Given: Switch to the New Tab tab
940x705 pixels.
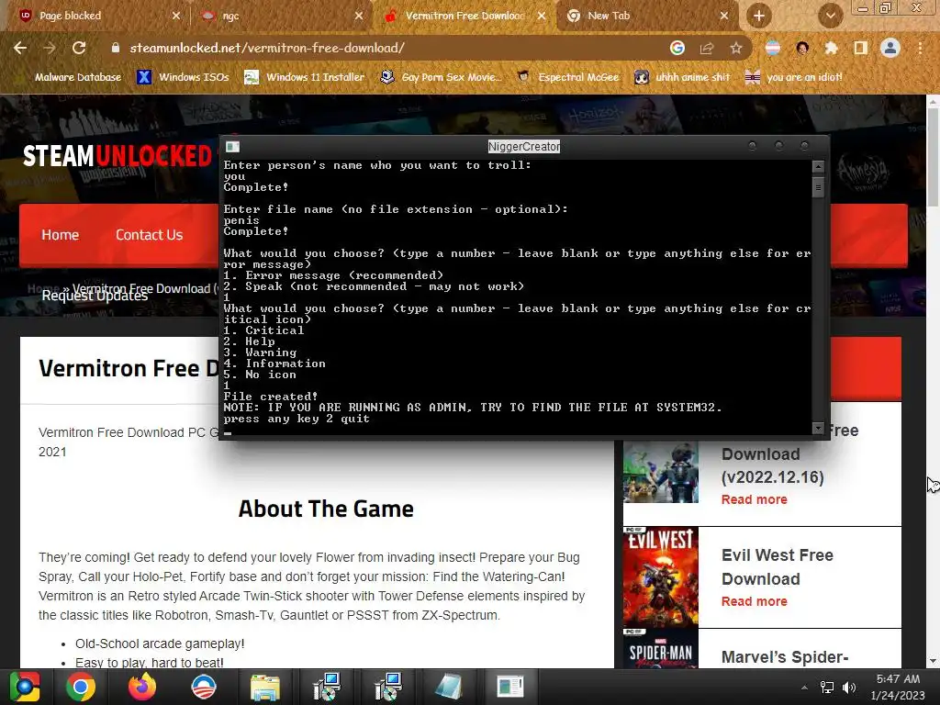Looking at the screenshot, I should pos(647,16).
